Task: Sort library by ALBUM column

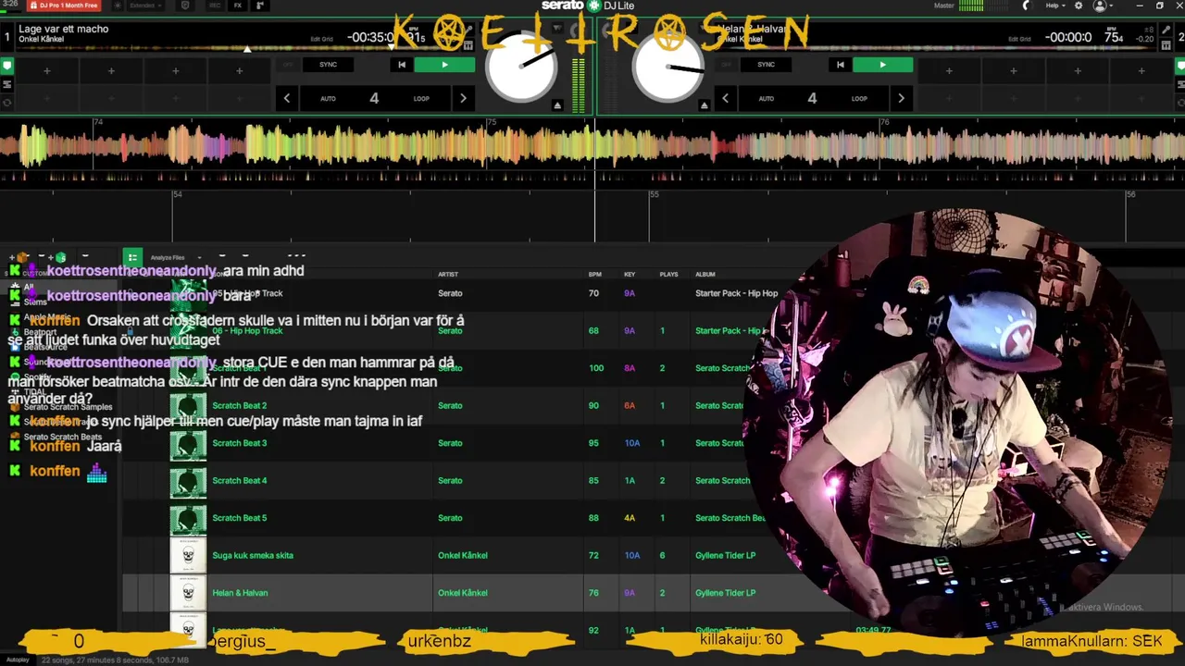Action: click(x=705, y=275)
